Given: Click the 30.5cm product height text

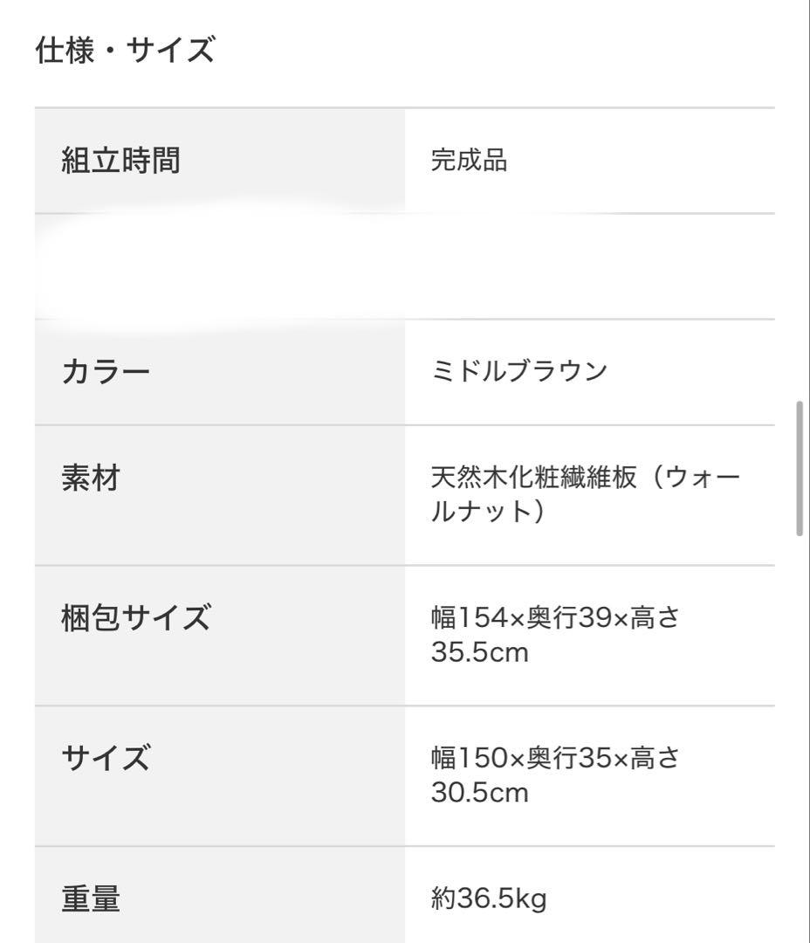Looking at the screenshot, I should 479,793.
